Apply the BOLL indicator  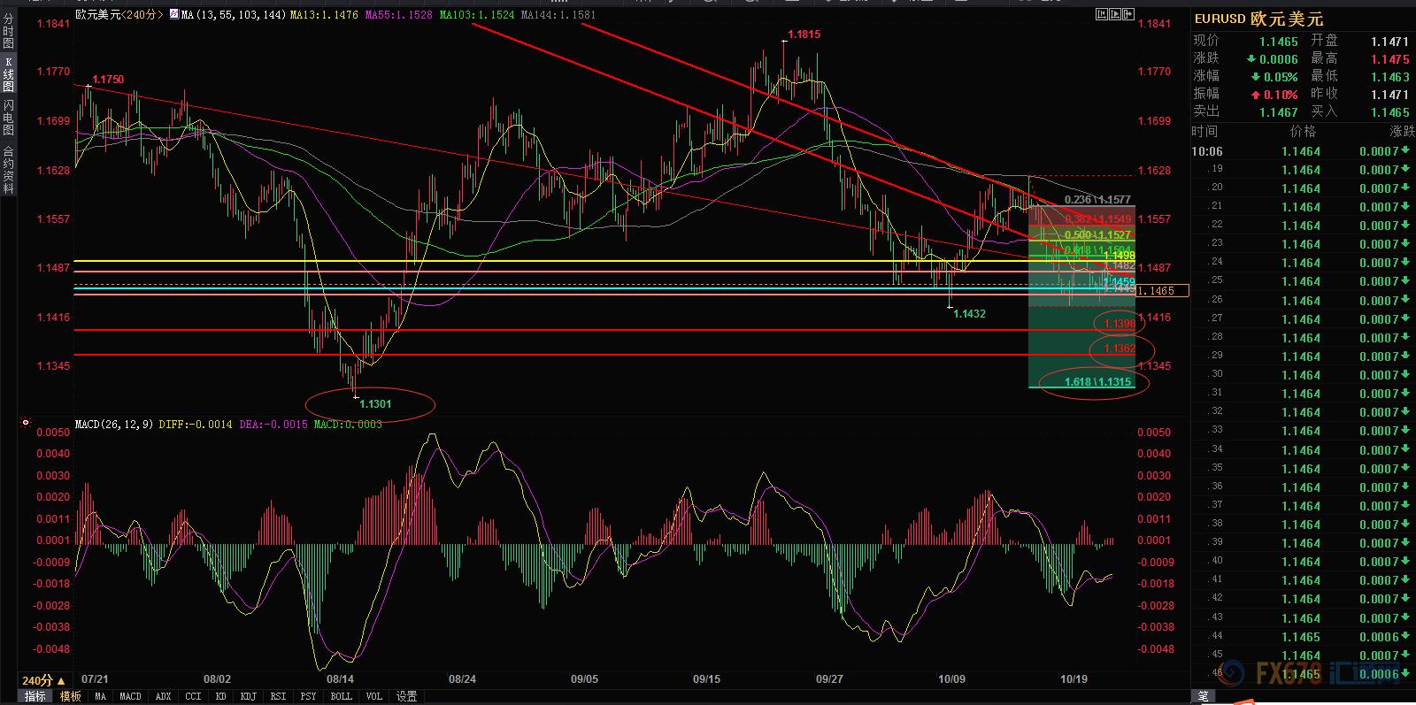(341, 696)
